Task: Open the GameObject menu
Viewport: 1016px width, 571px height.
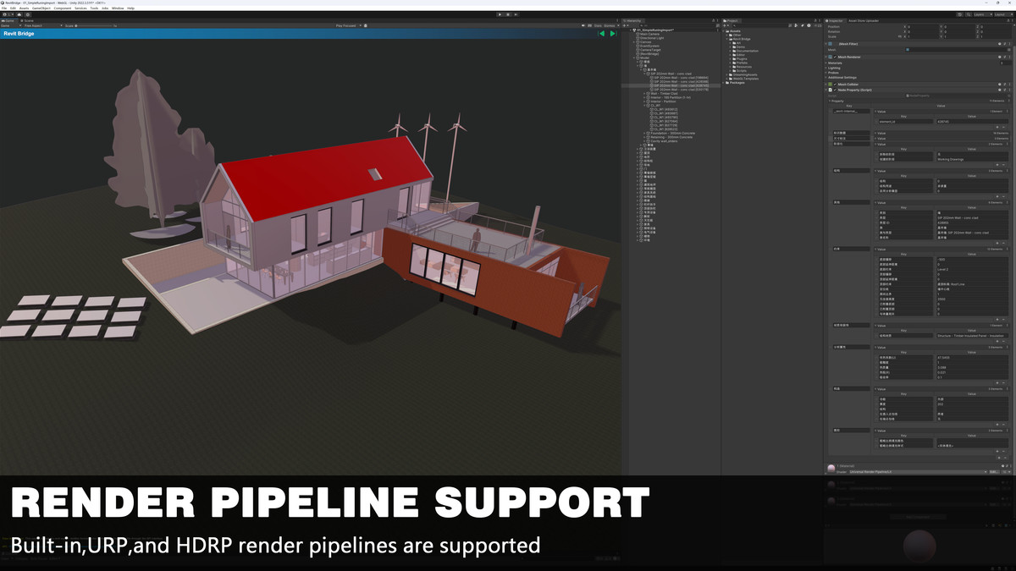Action: [41, 8]
